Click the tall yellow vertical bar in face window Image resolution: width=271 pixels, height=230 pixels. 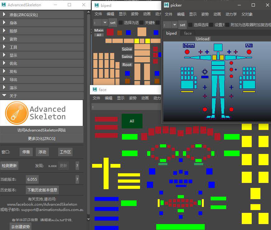coord(106,173)
